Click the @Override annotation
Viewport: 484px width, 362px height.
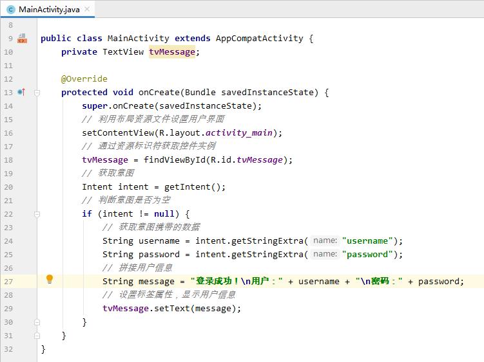84,79
